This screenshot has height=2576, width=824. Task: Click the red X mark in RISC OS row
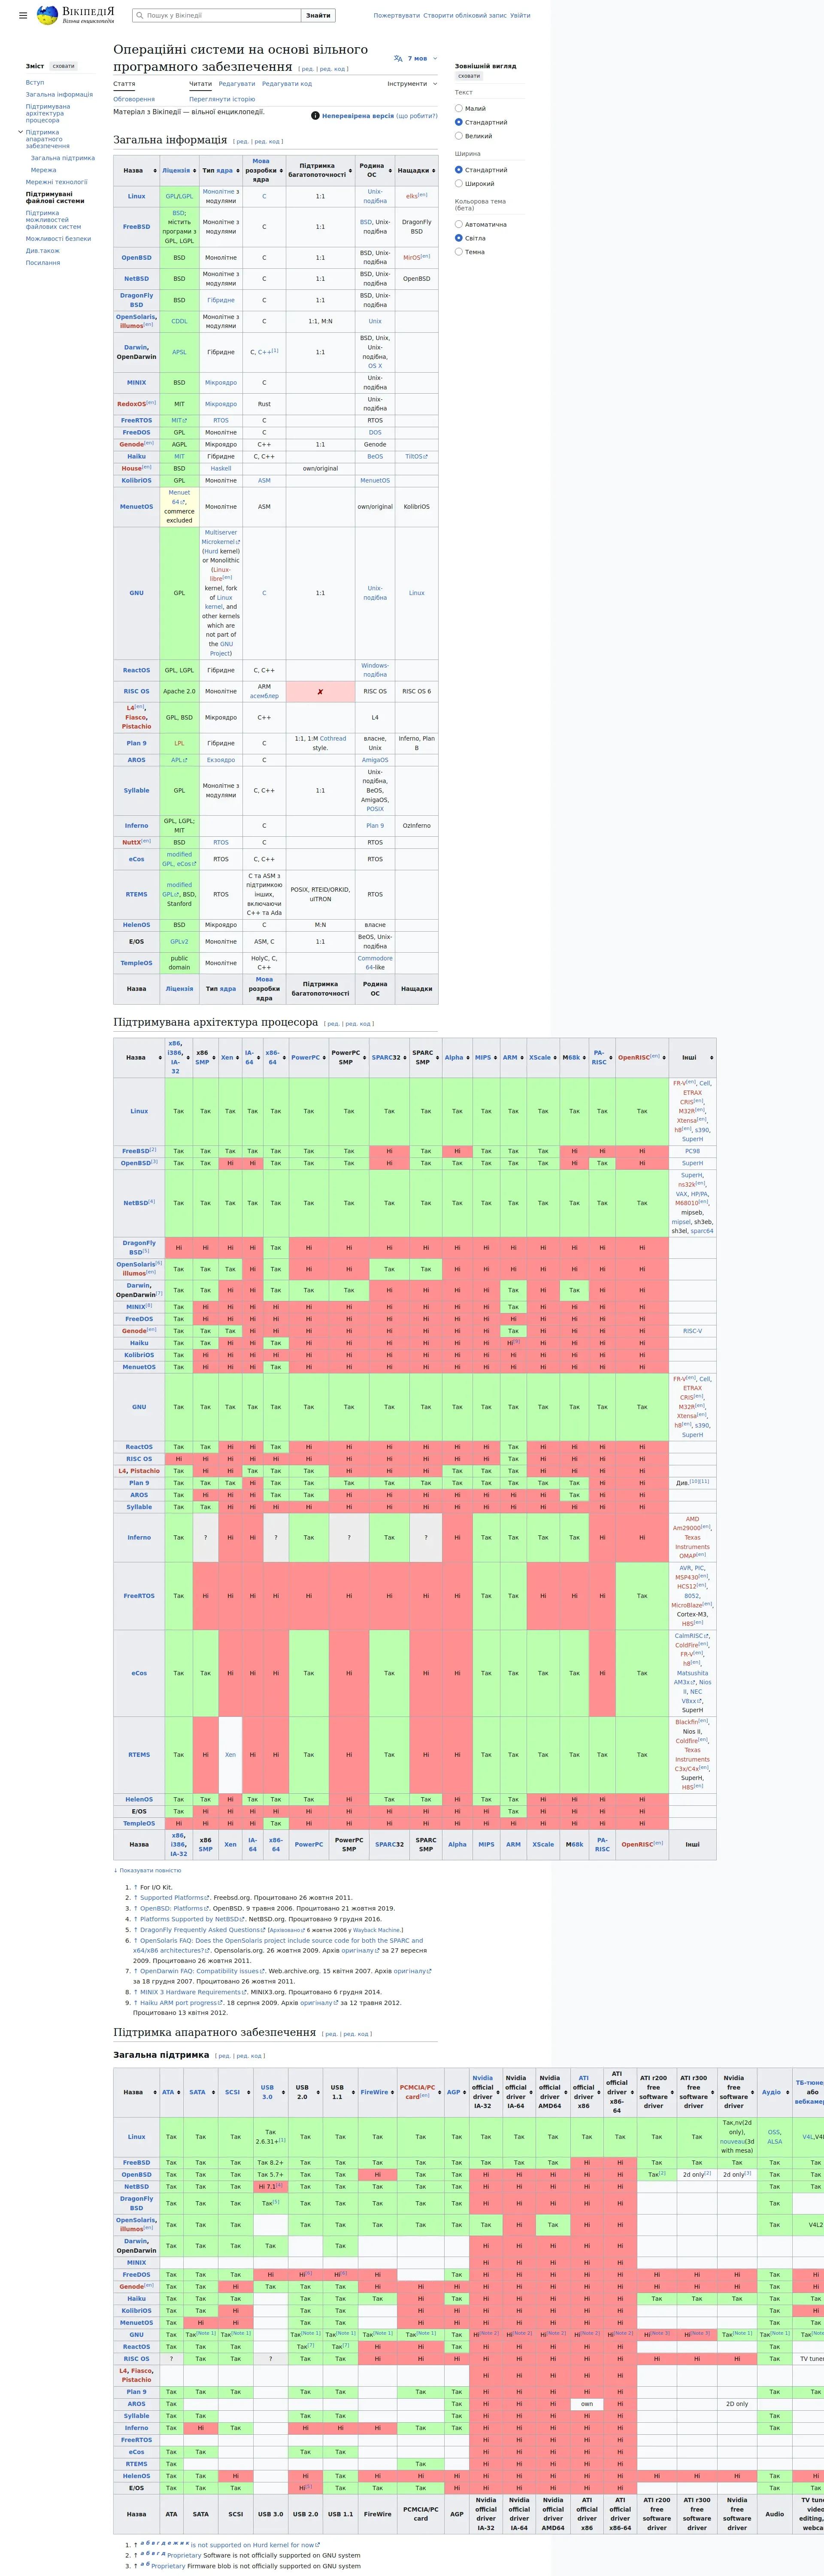pyautogui.click(x=320, y=692)
